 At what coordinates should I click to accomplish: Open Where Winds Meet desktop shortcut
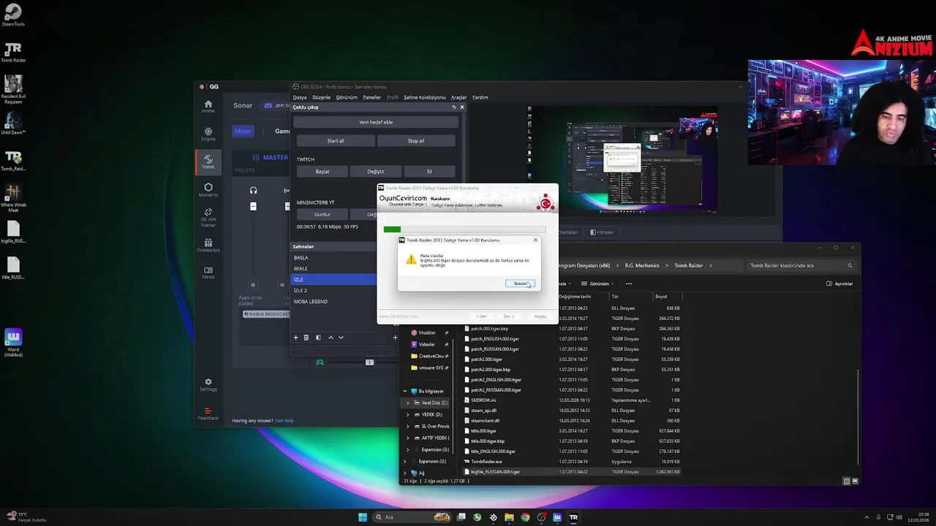(13, 197)
